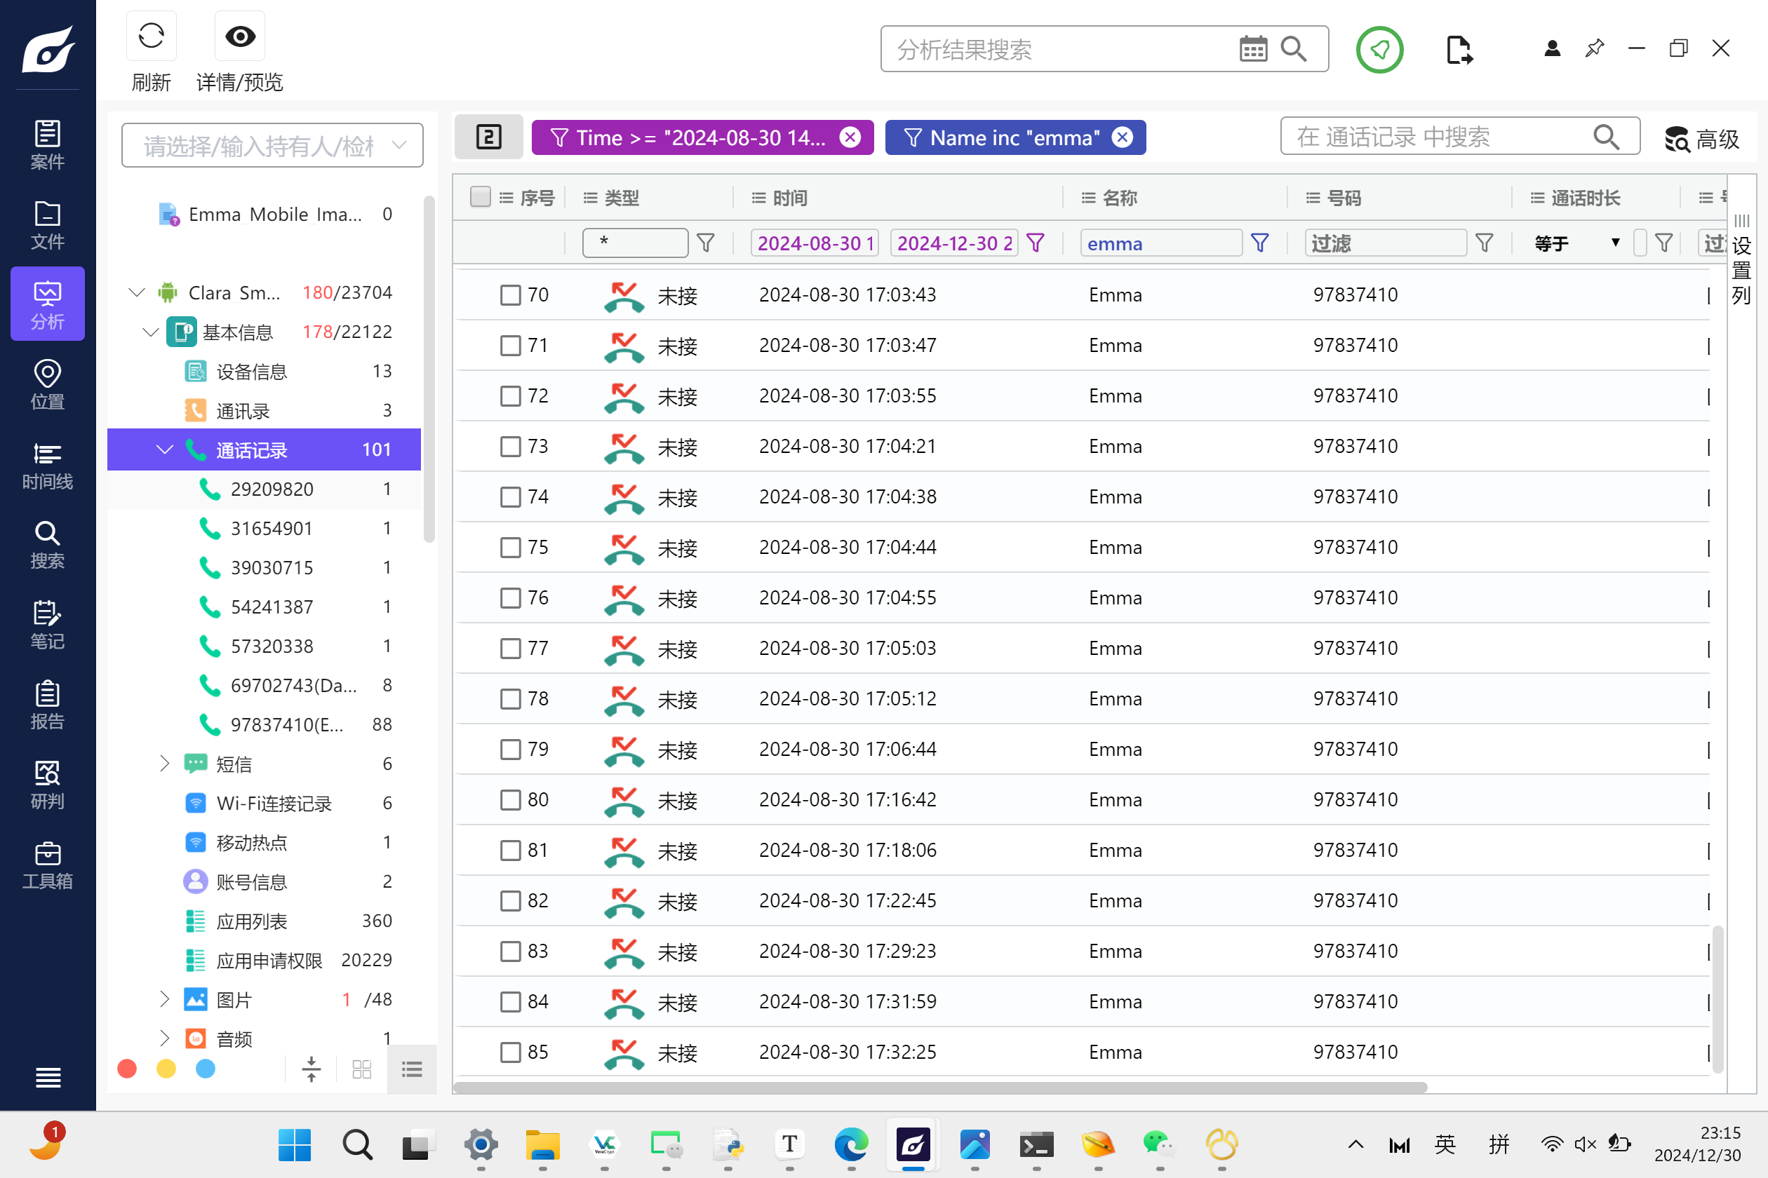This screenshot has width=1768, height=1178.
Task: Check the checkbox for row 70
Action: [511, 294]
